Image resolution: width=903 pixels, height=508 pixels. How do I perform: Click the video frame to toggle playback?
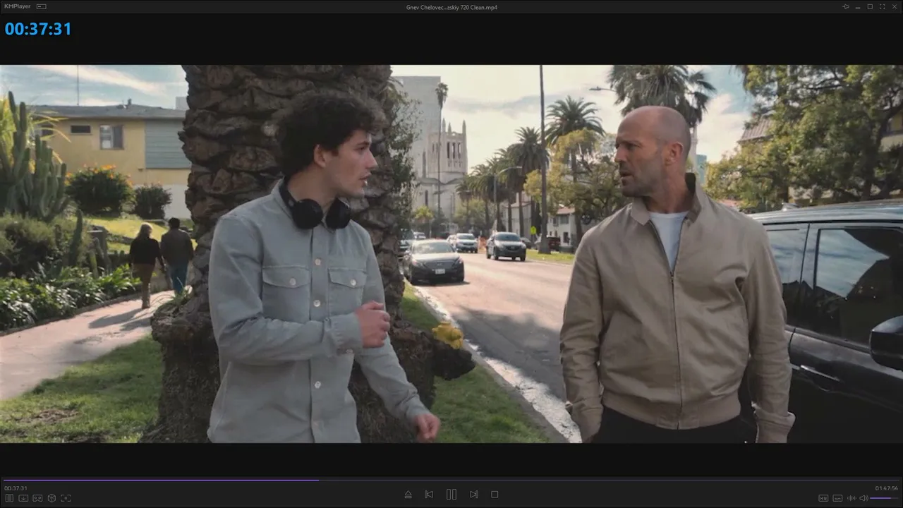(x=451, y=254)
